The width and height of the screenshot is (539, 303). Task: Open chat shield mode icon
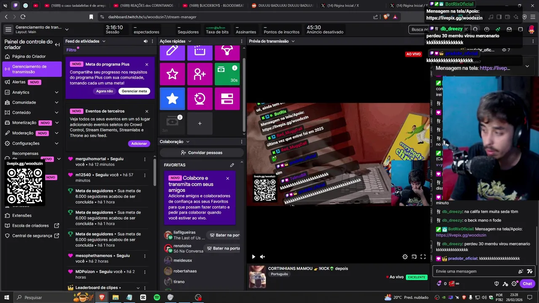tap(496, 284)
